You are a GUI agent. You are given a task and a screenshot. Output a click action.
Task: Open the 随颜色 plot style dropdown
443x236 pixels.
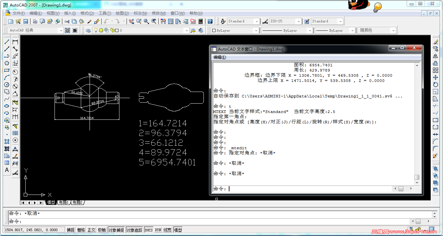(x=393, y=30)
